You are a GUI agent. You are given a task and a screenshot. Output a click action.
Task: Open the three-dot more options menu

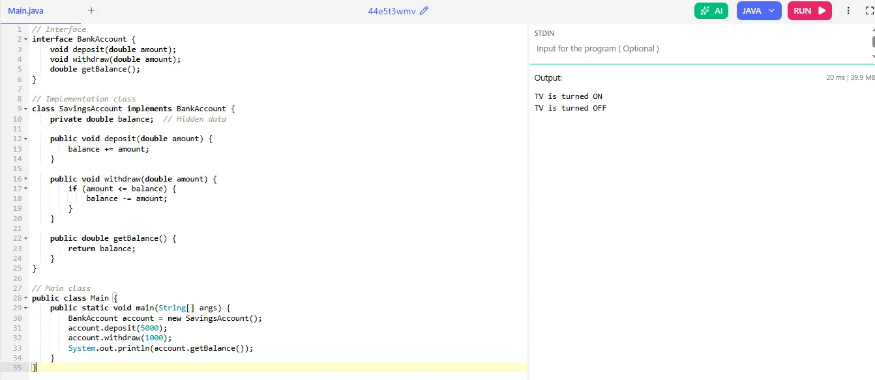[x=848, y=10]
